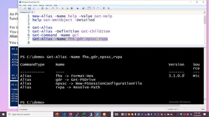Image resolution: width=209 pixels, height=117 pixels.
Task: Open the Debug menu
Action: pyautogui.click(x=41, y=6)
